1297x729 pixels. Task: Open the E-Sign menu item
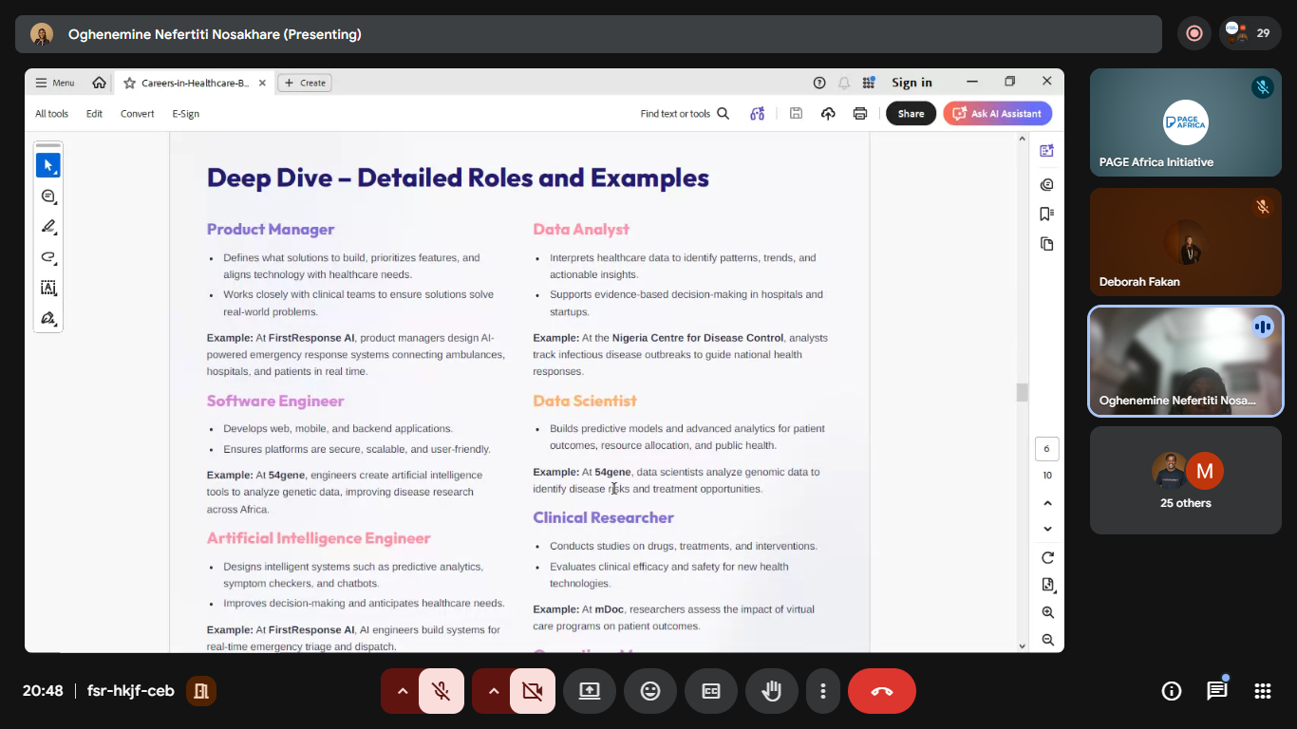coord(185,114)
